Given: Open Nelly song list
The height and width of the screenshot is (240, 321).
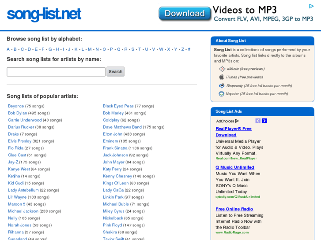Looking at the screenshot, I should [x=12, y=218].
